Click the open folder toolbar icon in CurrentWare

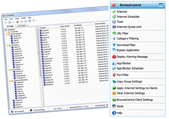tap(6, 23)
